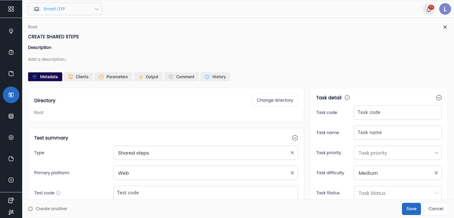Image resolution: width=454 pixels, height=218 pixels.
Task: Enable the Create another checkbox
Action: 30,209
